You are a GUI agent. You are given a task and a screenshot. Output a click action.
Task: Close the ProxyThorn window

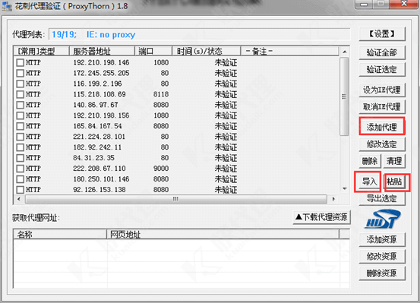click(404, 4)
